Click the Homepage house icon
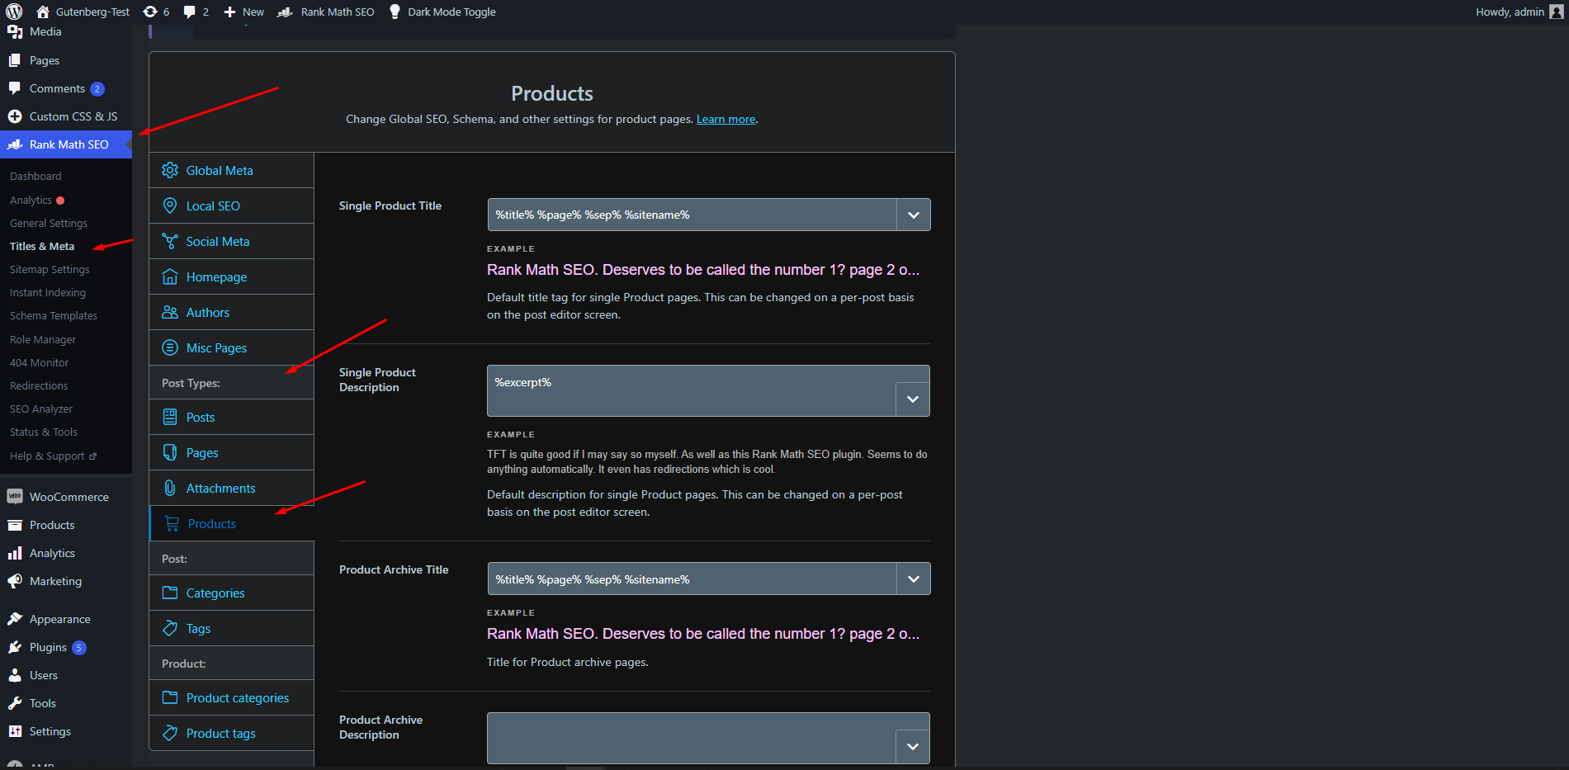The height and width of the screenshot is (770, 1569). [x=170, y=276]
